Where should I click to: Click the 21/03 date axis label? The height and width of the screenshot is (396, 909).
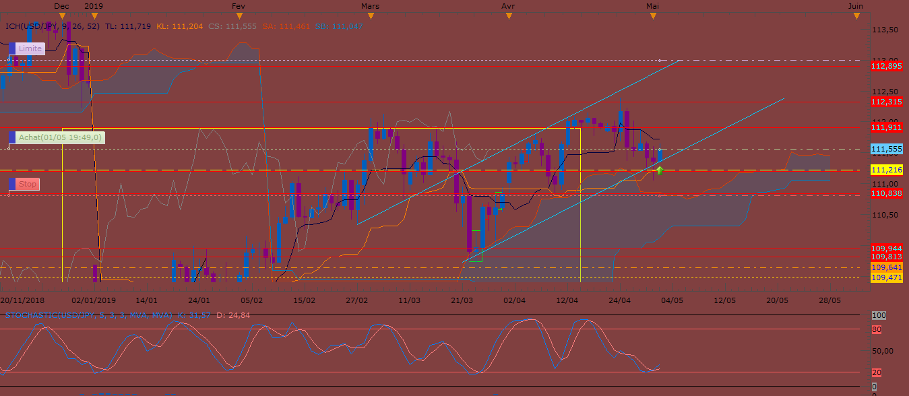coord(462,300)
